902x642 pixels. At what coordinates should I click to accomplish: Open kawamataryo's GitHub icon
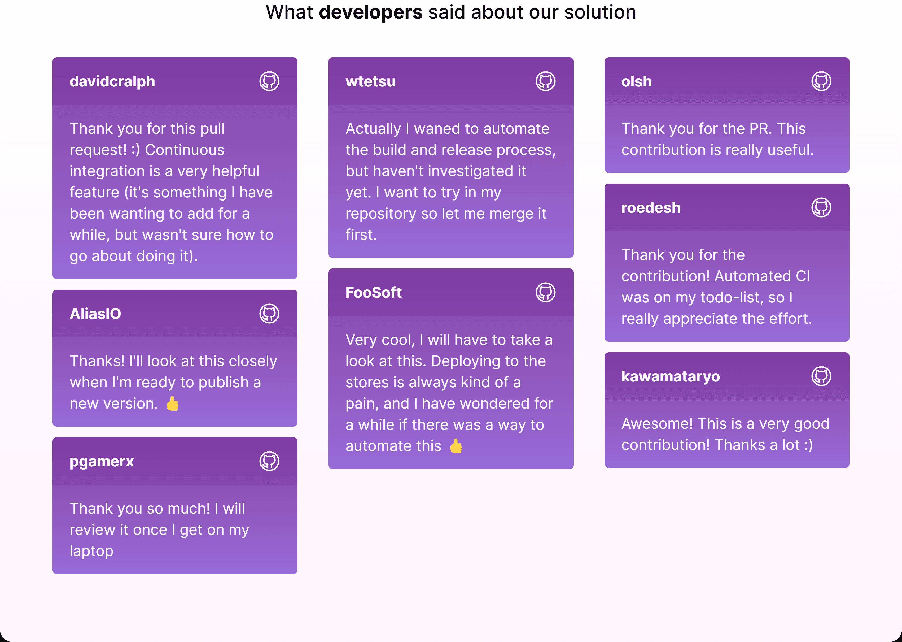821,376
